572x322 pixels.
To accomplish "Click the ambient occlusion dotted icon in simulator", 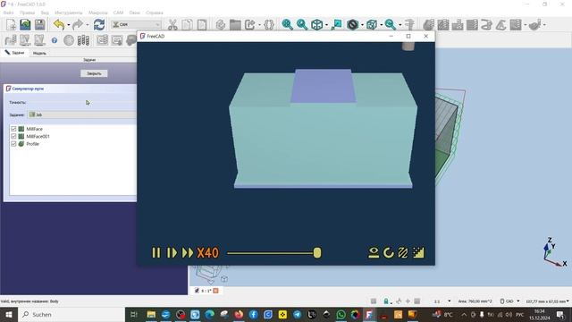I will point(418,252).
